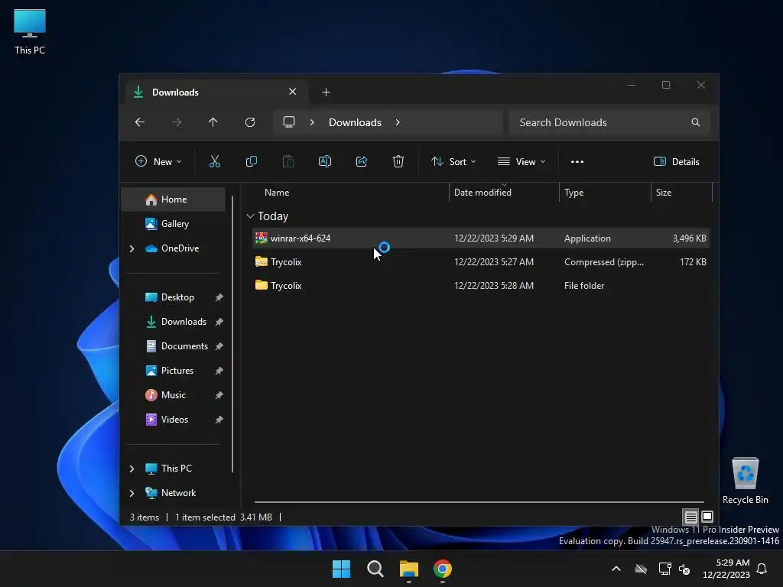Select the Trycolix compressed zip file
Viewport: 783px width, 587px height.
click(x=480, y=261)
